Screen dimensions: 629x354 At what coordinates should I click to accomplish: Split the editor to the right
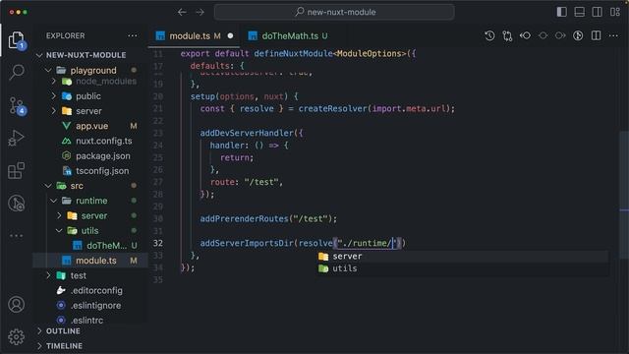[597, 35]
